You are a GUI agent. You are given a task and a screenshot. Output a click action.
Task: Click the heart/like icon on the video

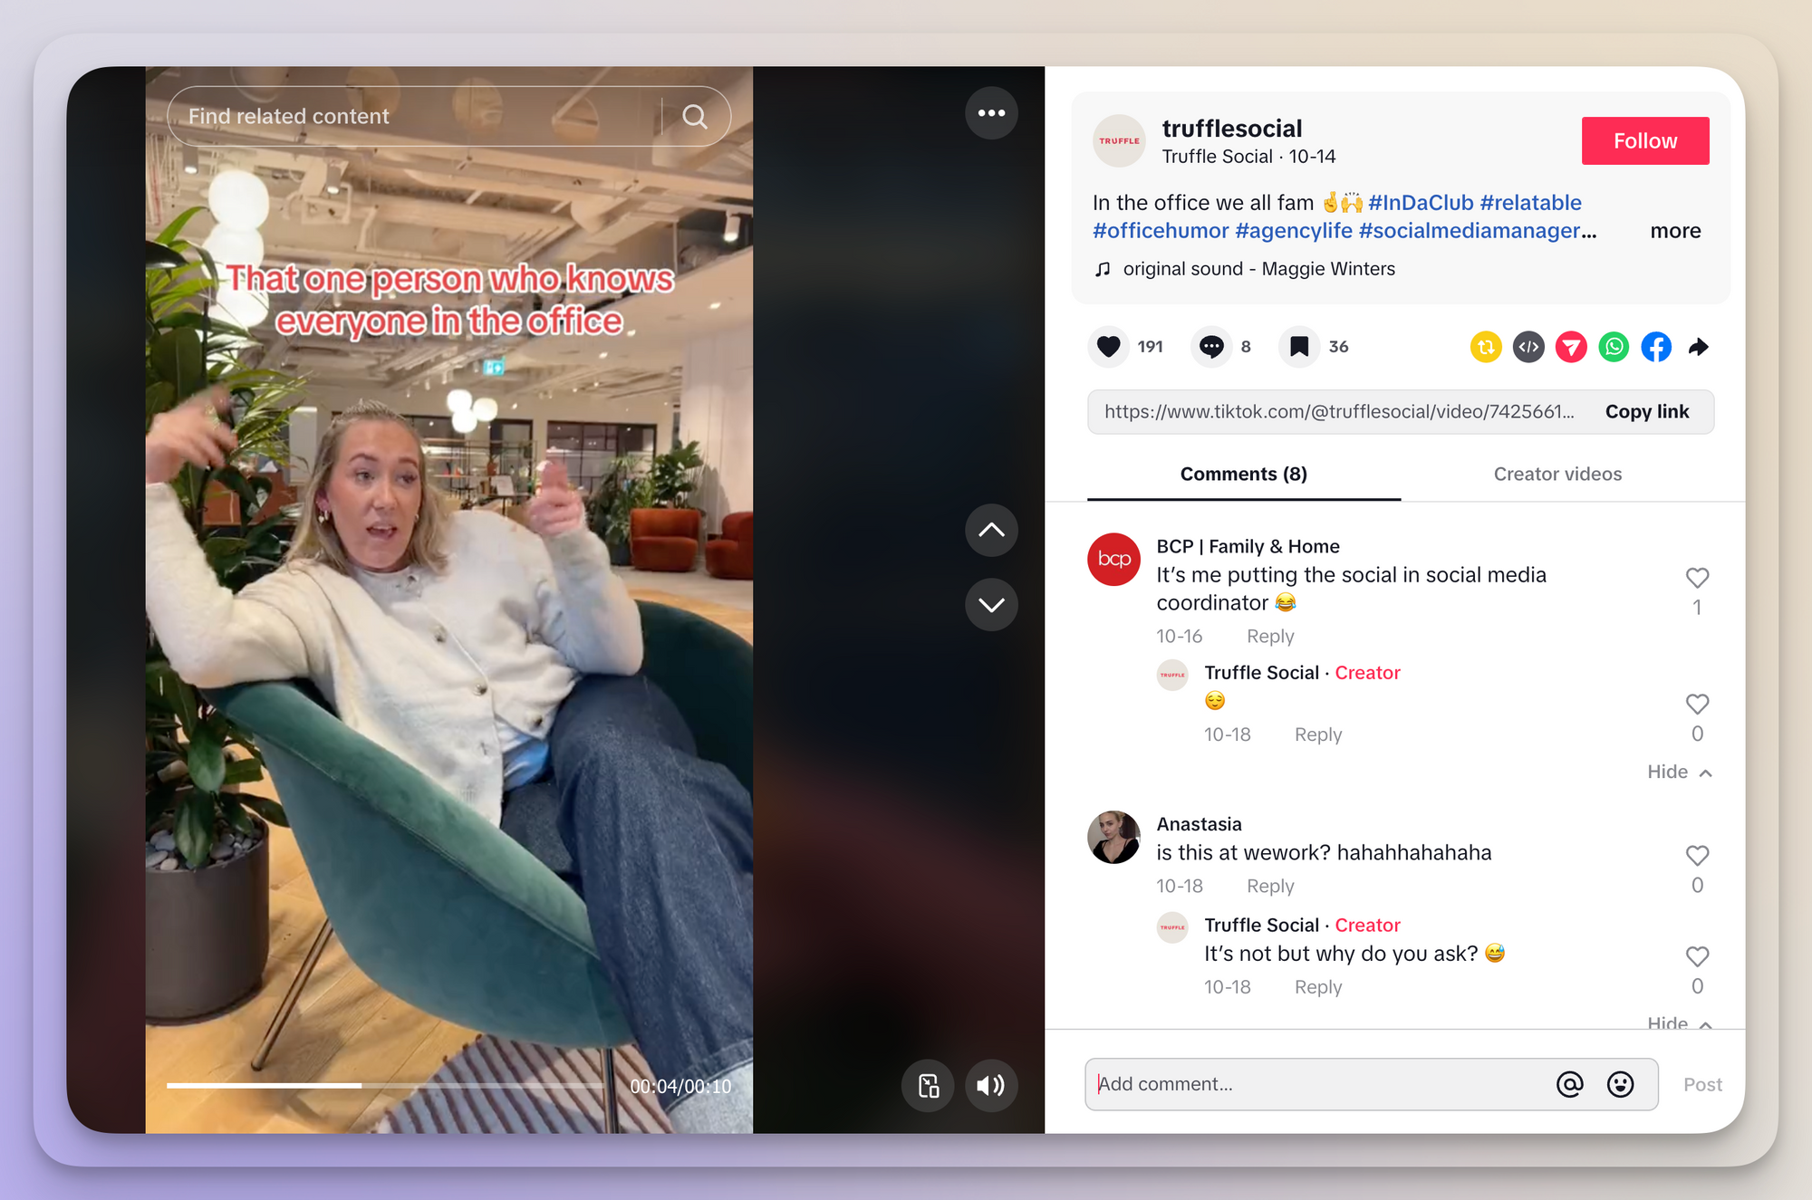point(1109,346)
